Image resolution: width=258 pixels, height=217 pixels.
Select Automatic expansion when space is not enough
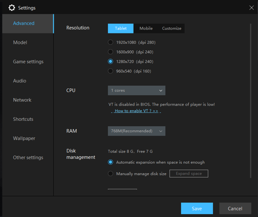[110, 162]
